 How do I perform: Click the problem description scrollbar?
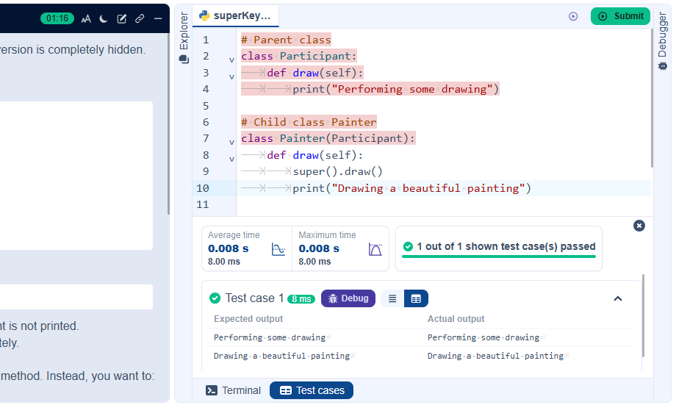[x=168, y=125]
